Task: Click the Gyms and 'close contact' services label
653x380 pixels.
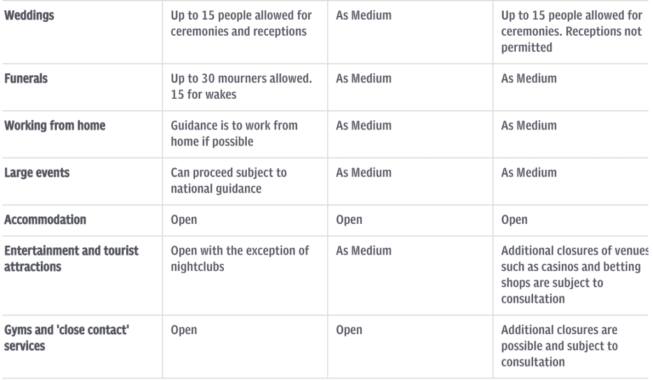Action: click(x=66, y=337)
